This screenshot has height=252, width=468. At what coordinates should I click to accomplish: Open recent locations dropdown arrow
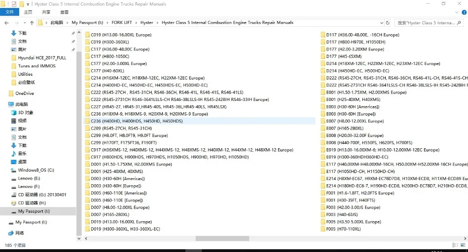pos(24,22)
